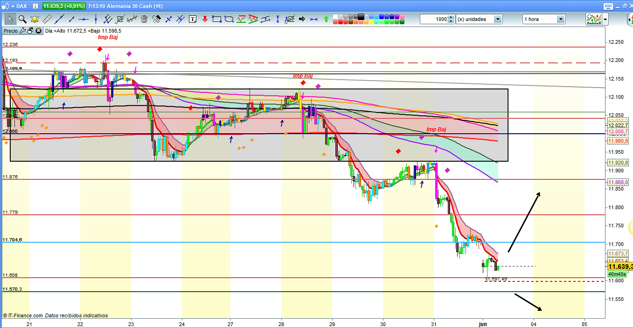This screenshot has height=328, width=633.
Task: Select the text annotation tool
Action: click(x=193, y=19)
